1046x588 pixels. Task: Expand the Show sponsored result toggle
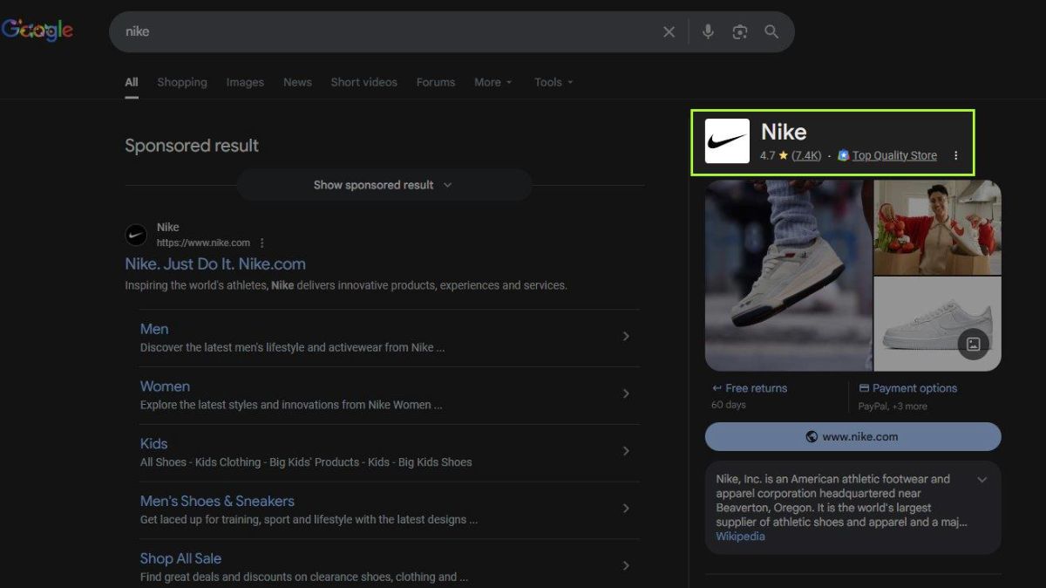[x=384, y=185]
